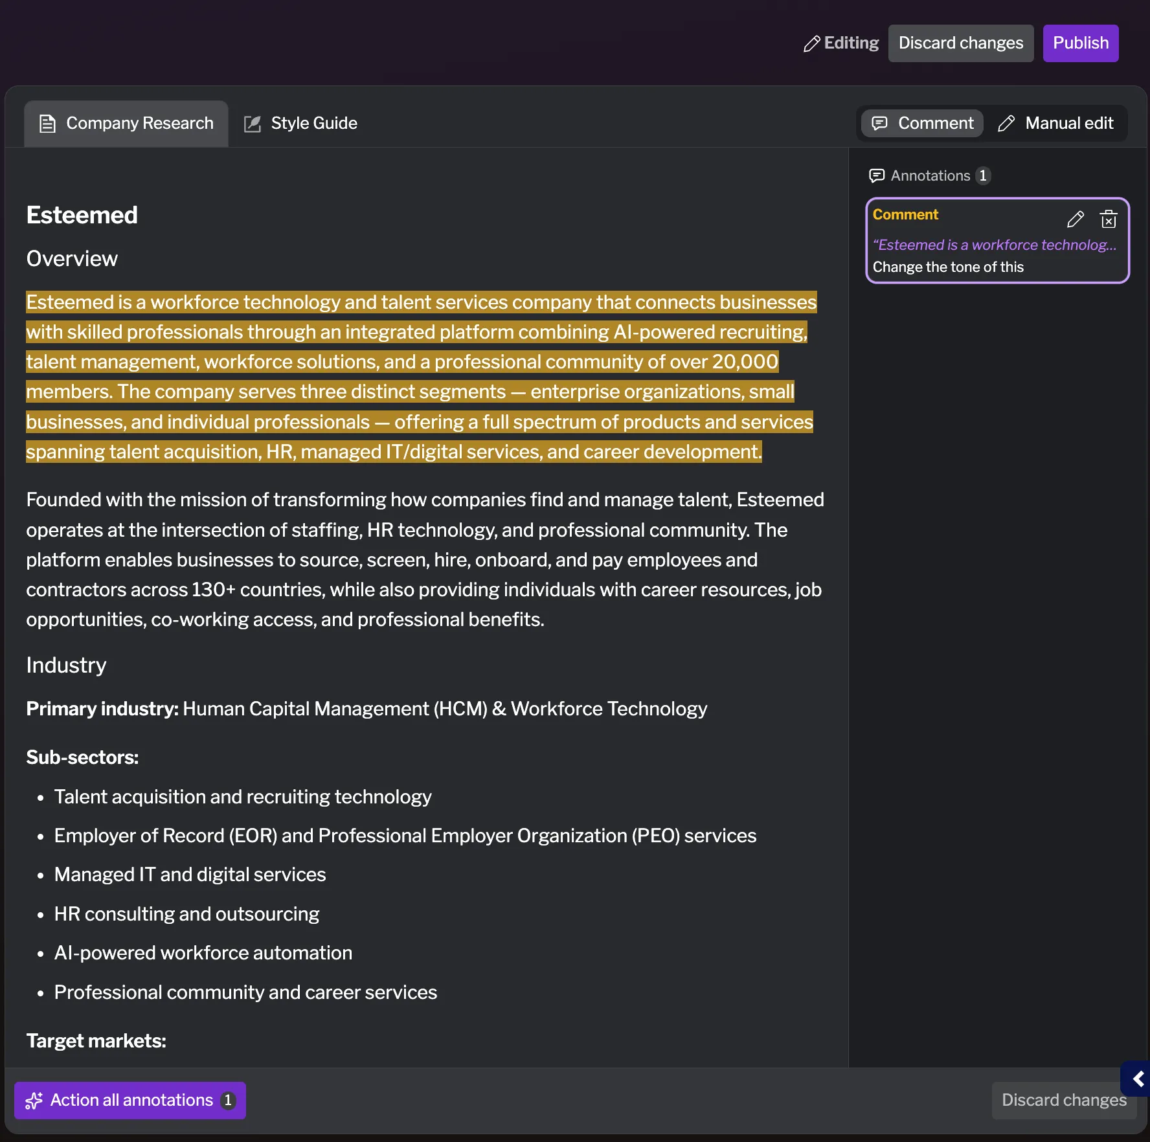This screenshot has width=1150, height=1142.
Task: Click the 'Founded with the mission' paragraph
Action: (425, 559)
